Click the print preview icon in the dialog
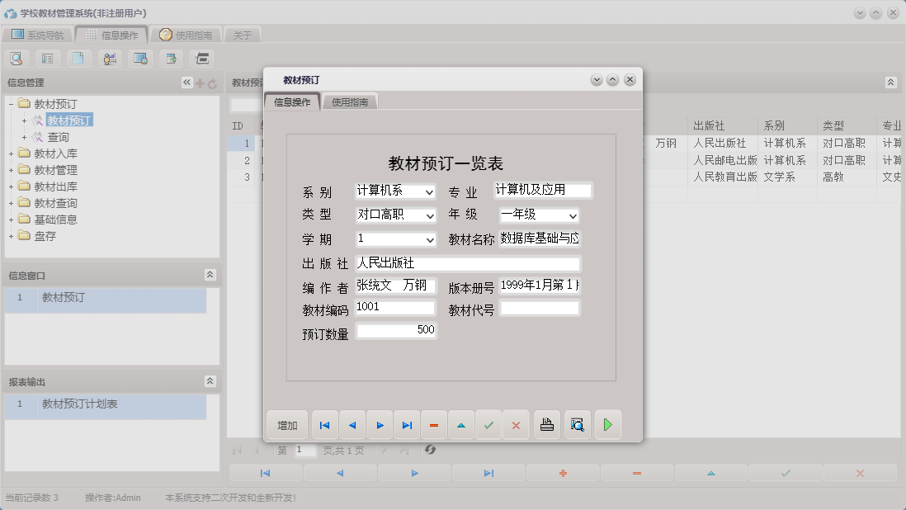Screen dimensions: 906x510 click(578, 424)
